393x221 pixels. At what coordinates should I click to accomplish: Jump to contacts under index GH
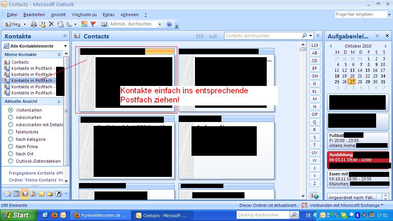(315, 76)
